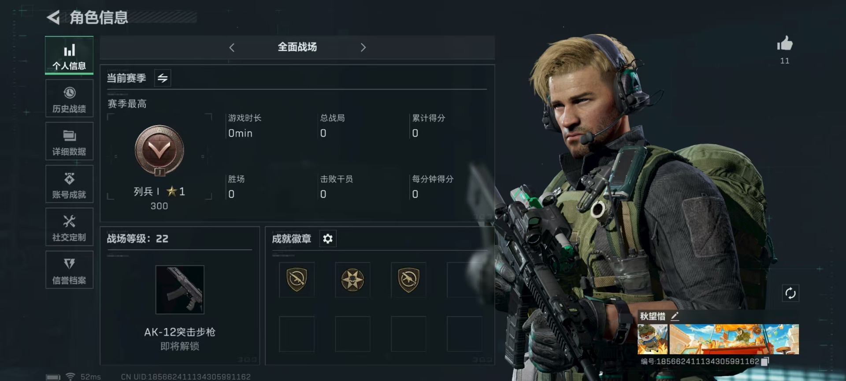Select the first rifle achievement badge
This screenshot has height=381, width=846.
pyautogui.click(x=297, y=280)
